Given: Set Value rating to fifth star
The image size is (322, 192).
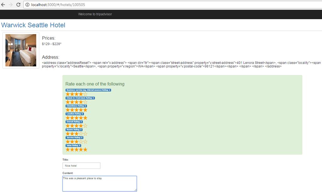Looking at the screenshot, I should pyautogui.click(x=85, y=150).
